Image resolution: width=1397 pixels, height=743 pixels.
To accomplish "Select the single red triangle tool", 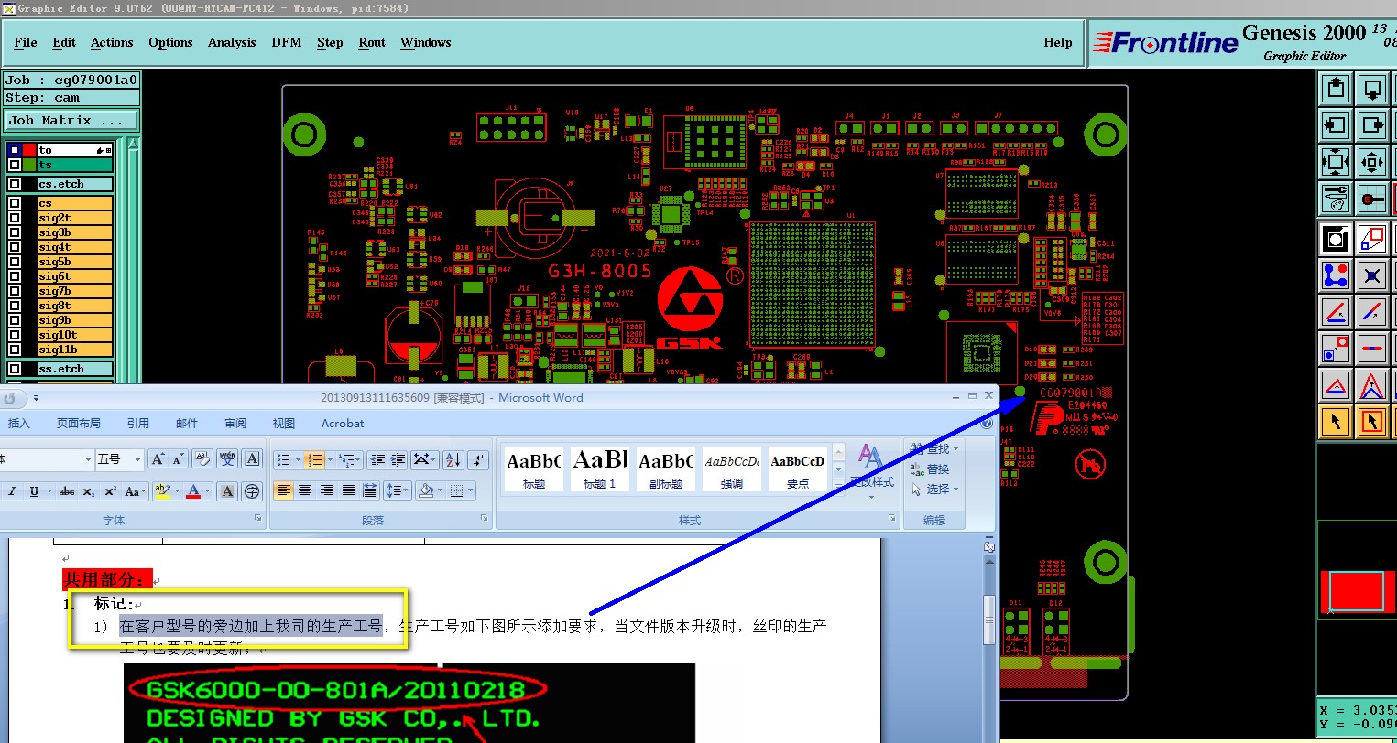I will click(x=1336, y=384).
